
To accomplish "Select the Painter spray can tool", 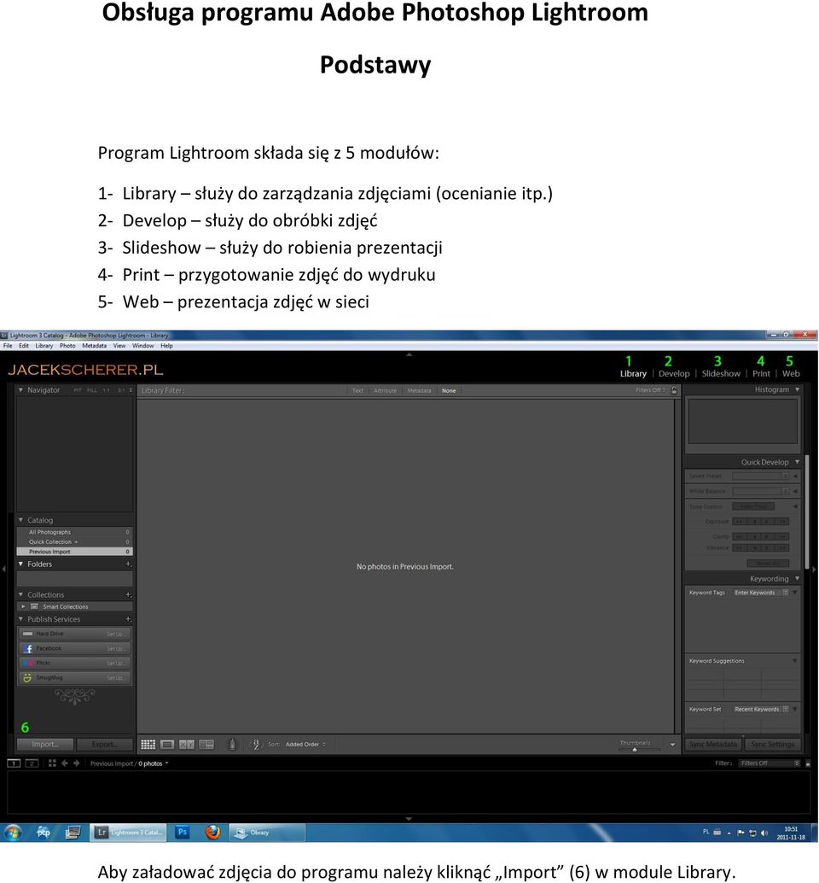I will (x=232, y=745).
